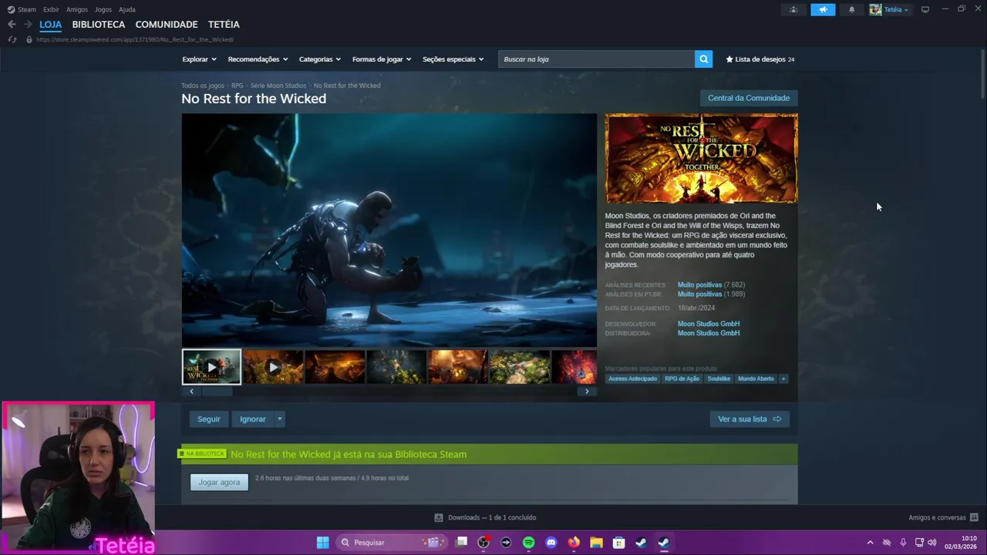Open the Ajuda menu
Screen dimensions: 987x555
point(127,9)
